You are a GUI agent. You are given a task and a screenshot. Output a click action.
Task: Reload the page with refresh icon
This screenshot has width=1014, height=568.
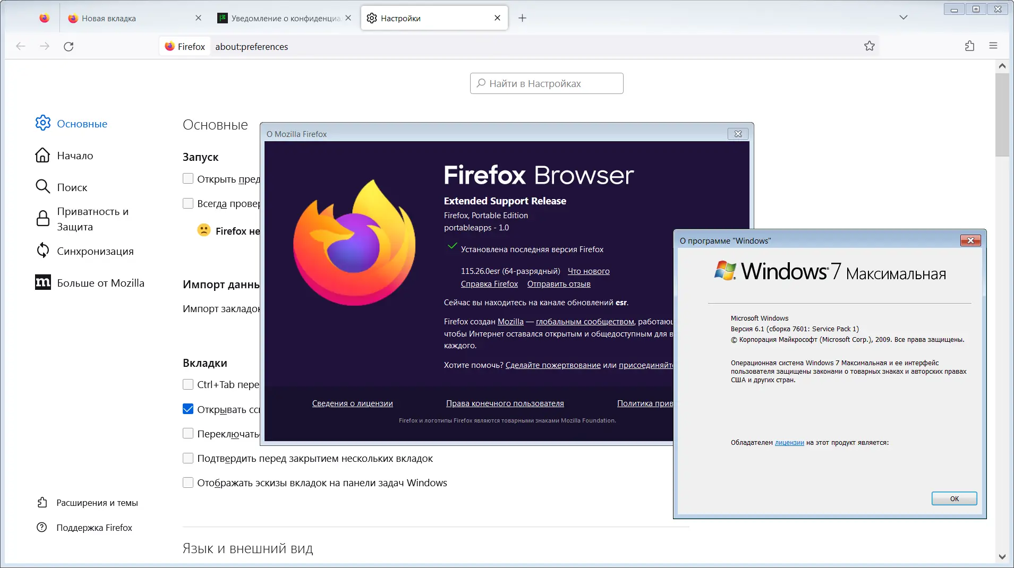coord(69,46)
